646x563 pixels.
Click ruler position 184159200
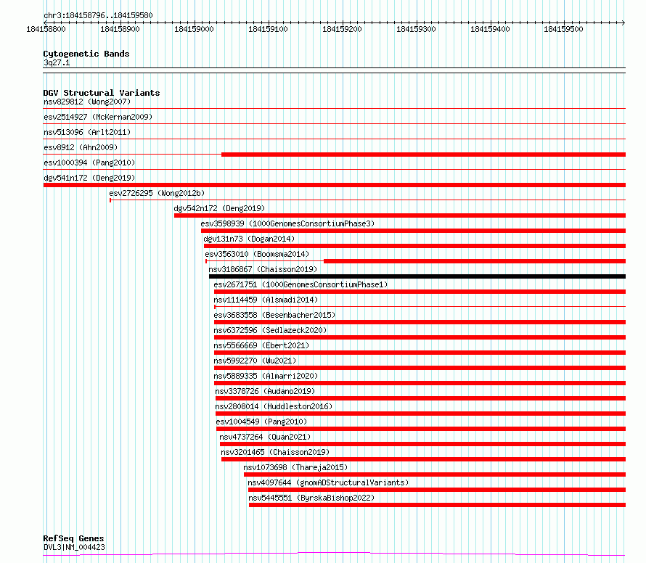tap(342, 29)
